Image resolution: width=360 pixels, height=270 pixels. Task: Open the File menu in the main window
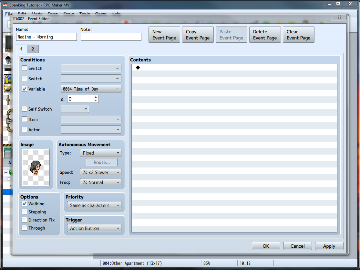pos(8,14)
